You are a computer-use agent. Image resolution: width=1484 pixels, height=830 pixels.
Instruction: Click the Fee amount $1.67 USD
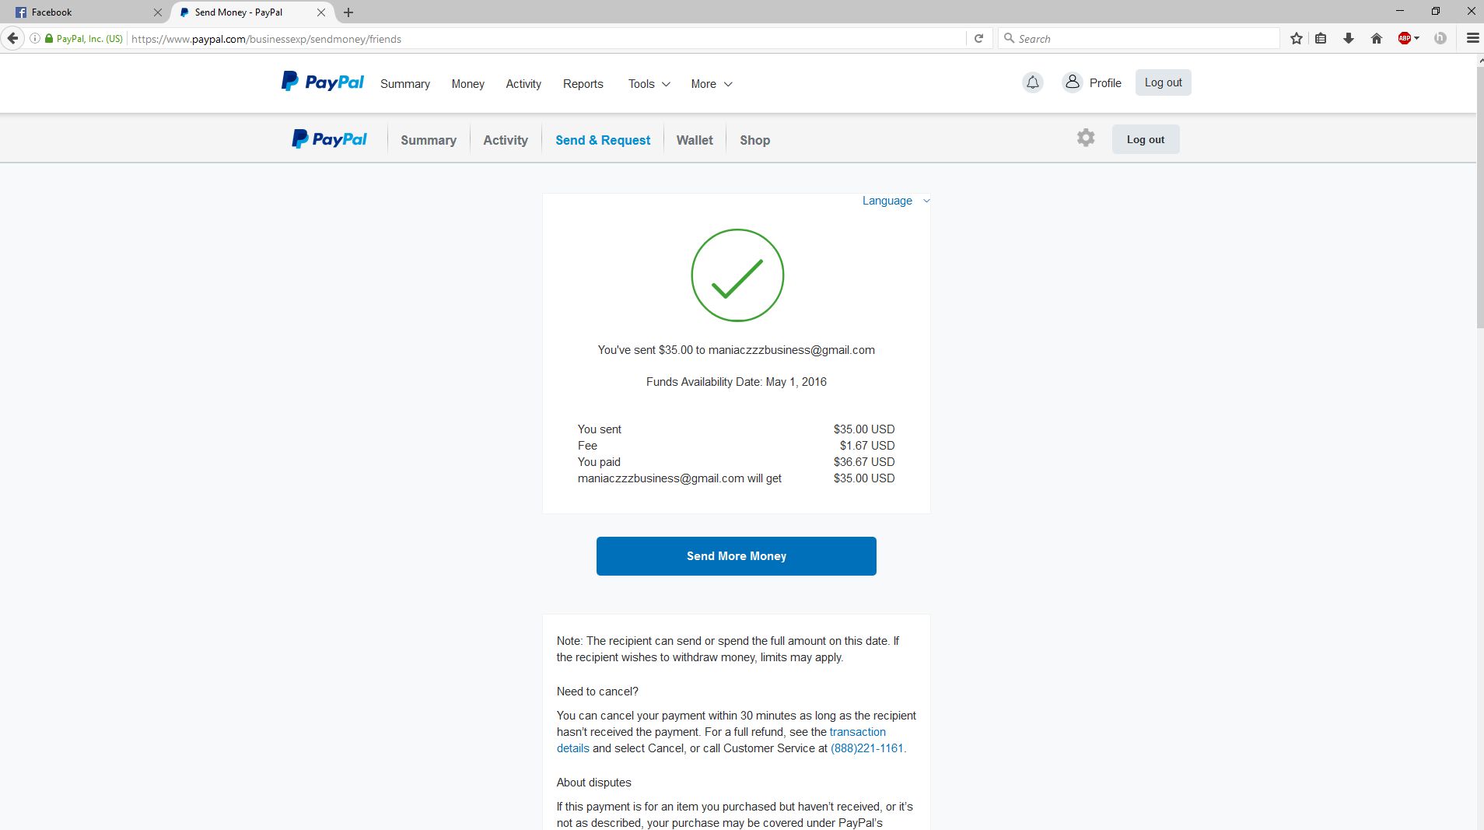(867, 446)
